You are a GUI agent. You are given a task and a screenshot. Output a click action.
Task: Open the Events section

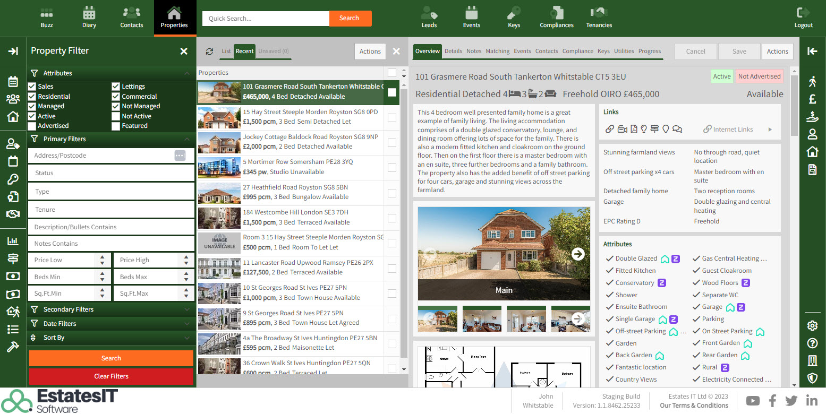(x=472, y=18)
